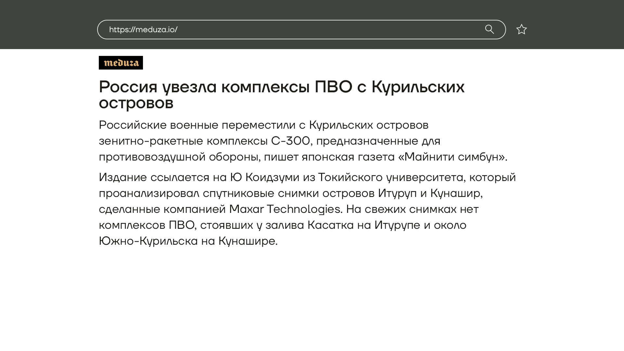This screenshot has width=624, height=351.
Task: Click the word Издание starting the second paragraph
Action: (123, 177)
